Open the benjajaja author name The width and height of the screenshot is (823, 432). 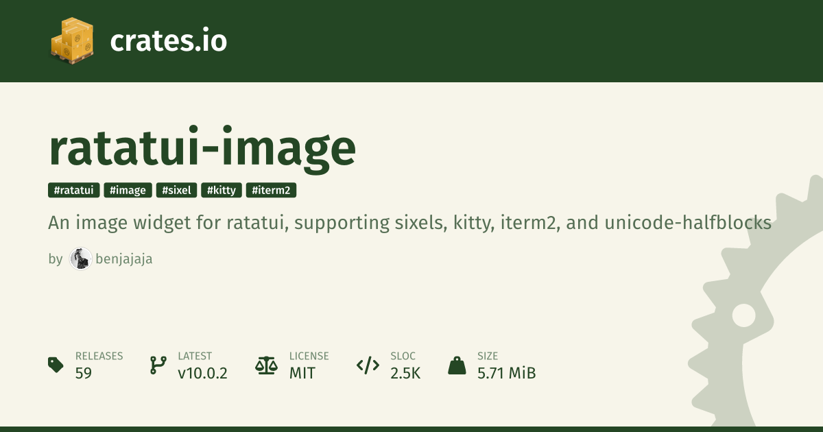pyautogui.click(x=124, y=259)
